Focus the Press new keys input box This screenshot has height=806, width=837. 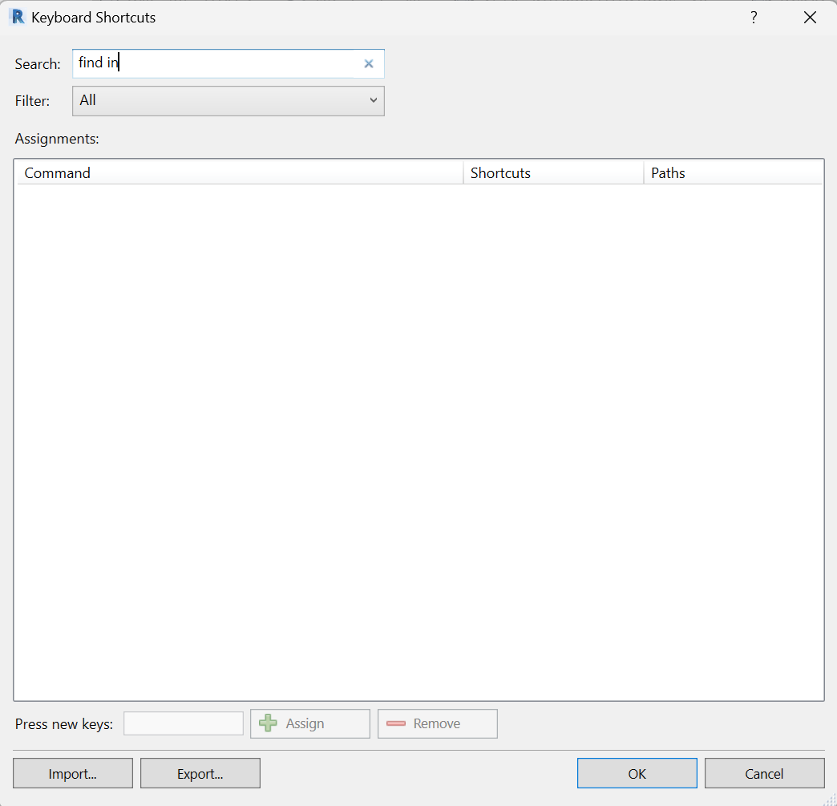point(183,723)
